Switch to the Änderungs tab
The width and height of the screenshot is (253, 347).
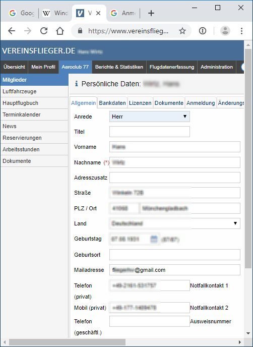pos(231,103)
